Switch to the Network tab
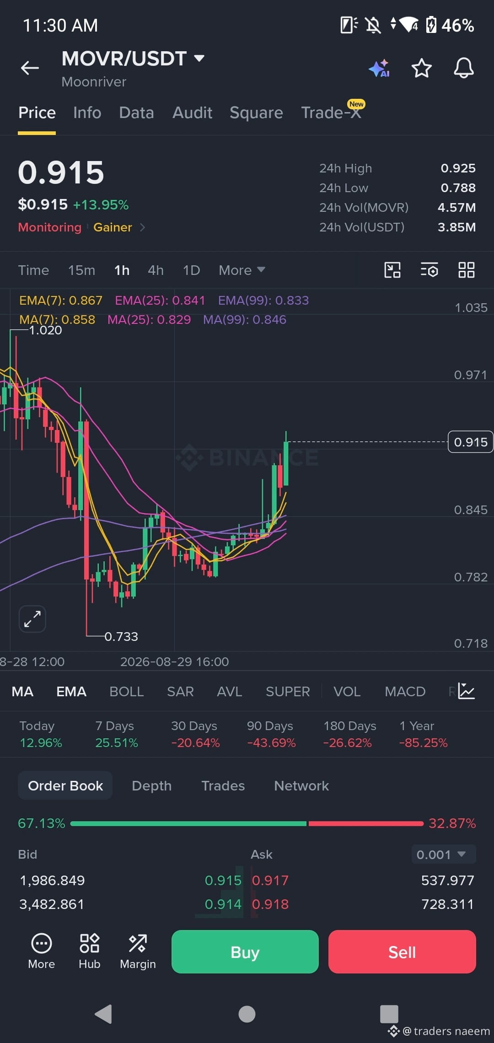 [x=301, y=785]
